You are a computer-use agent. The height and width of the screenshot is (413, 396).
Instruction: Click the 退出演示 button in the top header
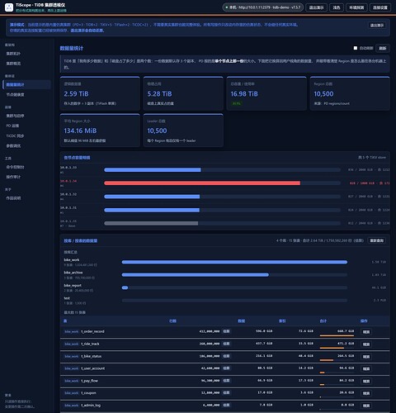click(316, 7)
